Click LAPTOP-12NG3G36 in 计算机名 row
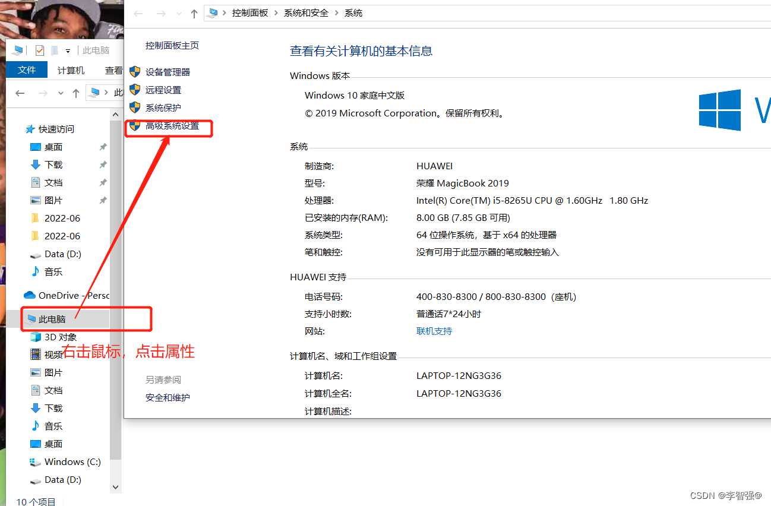The height and width of the screenshot is (506, 771). pyautogui.click(x=459, y=375)
